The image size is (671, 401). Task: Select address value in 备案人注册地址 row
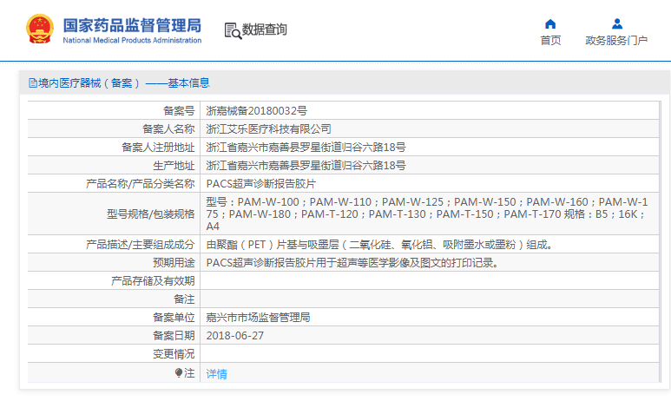(x=306, y=148)
